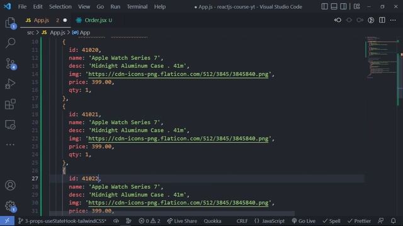Viewport: 403px width, 226px height.
Task: Click the go back circle icon
Action: 349,20
